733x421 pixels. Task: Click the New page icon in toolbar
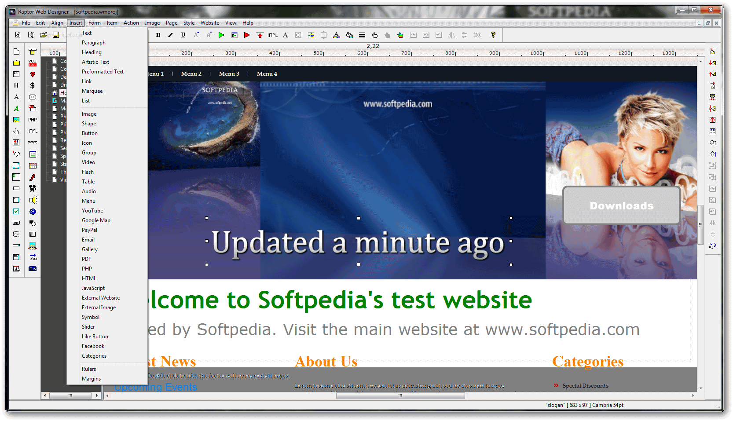click(18, 35)
